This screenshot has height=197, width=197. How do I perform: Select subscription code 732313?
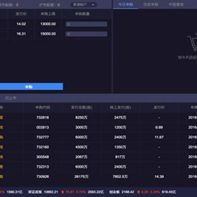(x=43, y=167)
